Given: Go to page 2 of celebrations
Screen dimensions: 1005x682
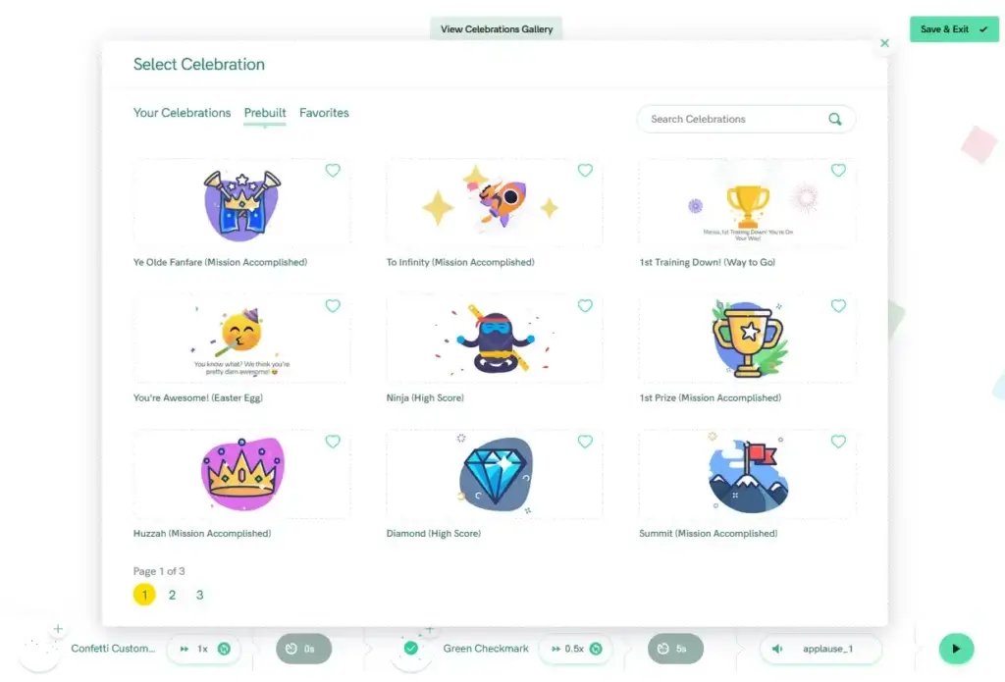Looking at the screenshot, I should click(172, 595).
